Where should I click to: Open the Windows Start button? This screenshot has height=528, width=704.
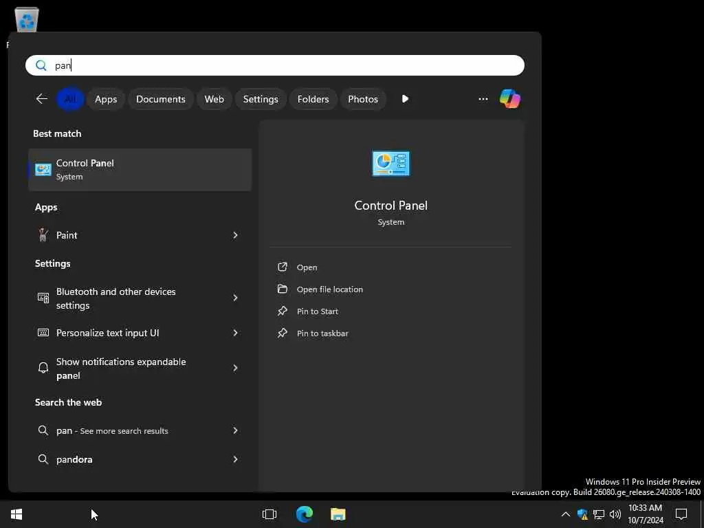click(16, 514)
